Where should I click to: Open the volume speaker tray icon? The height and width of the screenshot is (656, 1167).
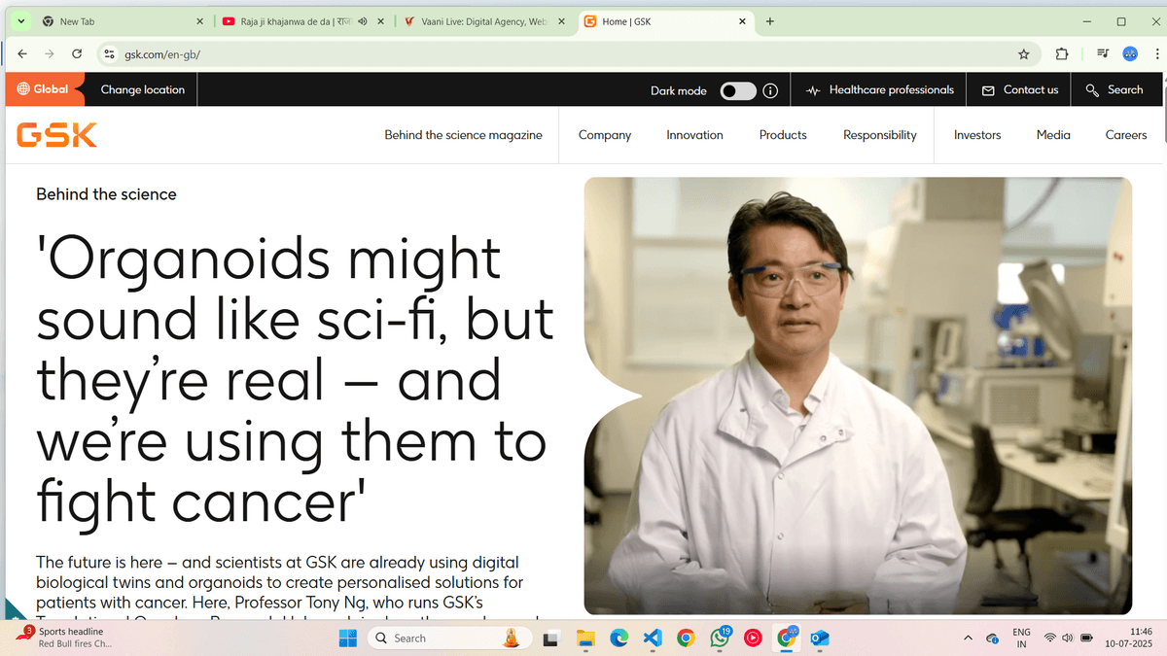coord(1068,638)
